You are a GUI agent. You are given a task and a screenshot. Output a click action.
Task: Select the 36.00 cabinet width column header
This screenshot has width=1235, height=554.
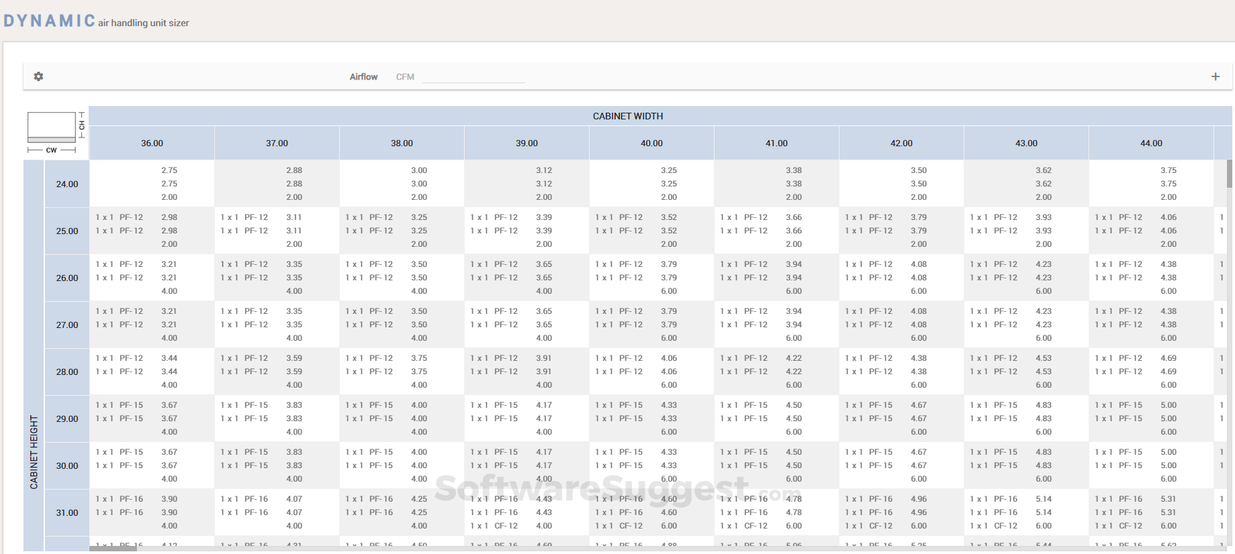152,144
